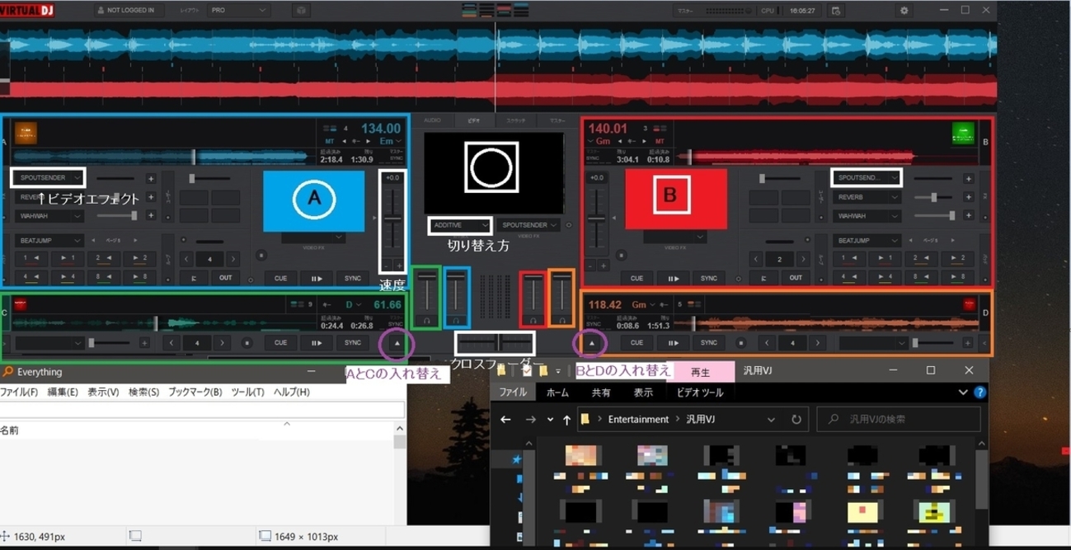The width and height of the screenshot is (1071, 550).
Task: Switch to the マスター mixer tab
Action: pyautogui.click(x=558, y=120)
